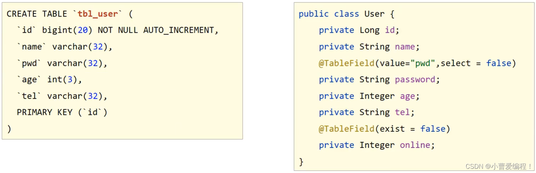Click the tbl_user table name

(98, 14)
